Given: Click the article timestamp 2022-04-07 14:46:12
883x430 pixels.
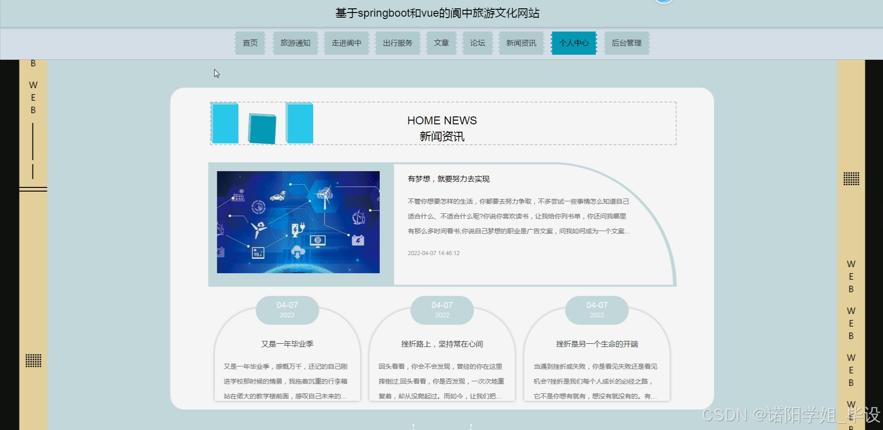Looking at the screenshot, I should coord(433,253).
